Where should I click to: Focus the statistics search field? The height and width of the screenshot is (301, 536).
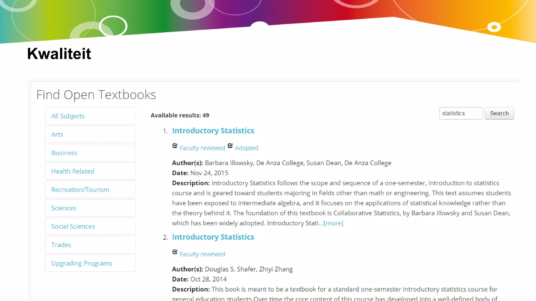tap(460, 113)
